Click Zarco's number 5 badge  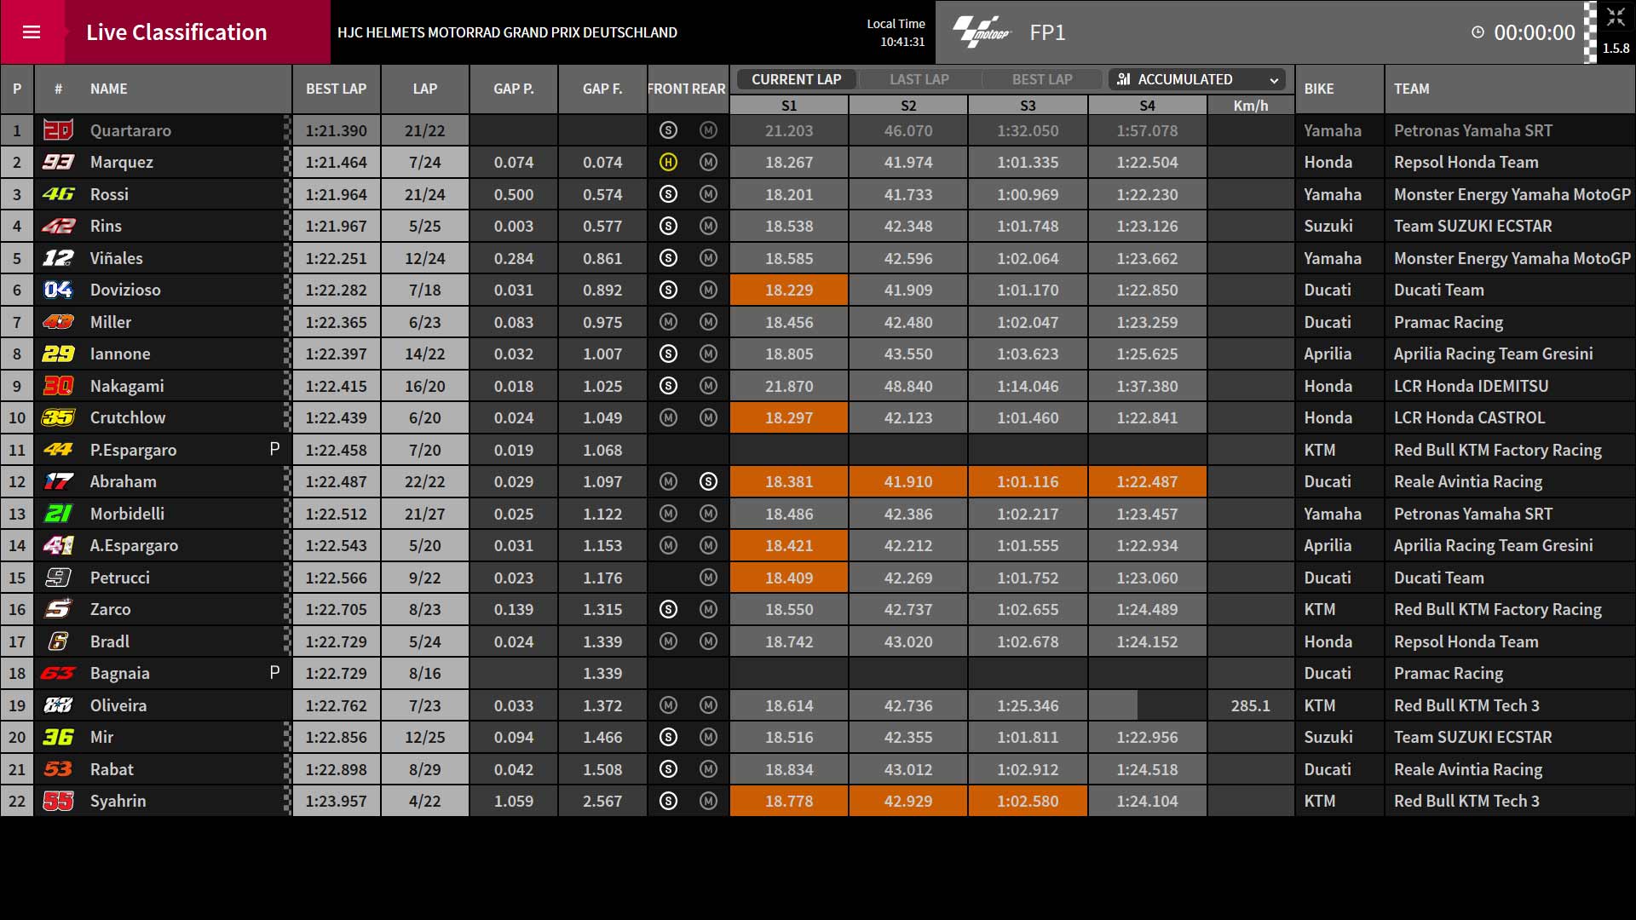[x=58, y=609]
